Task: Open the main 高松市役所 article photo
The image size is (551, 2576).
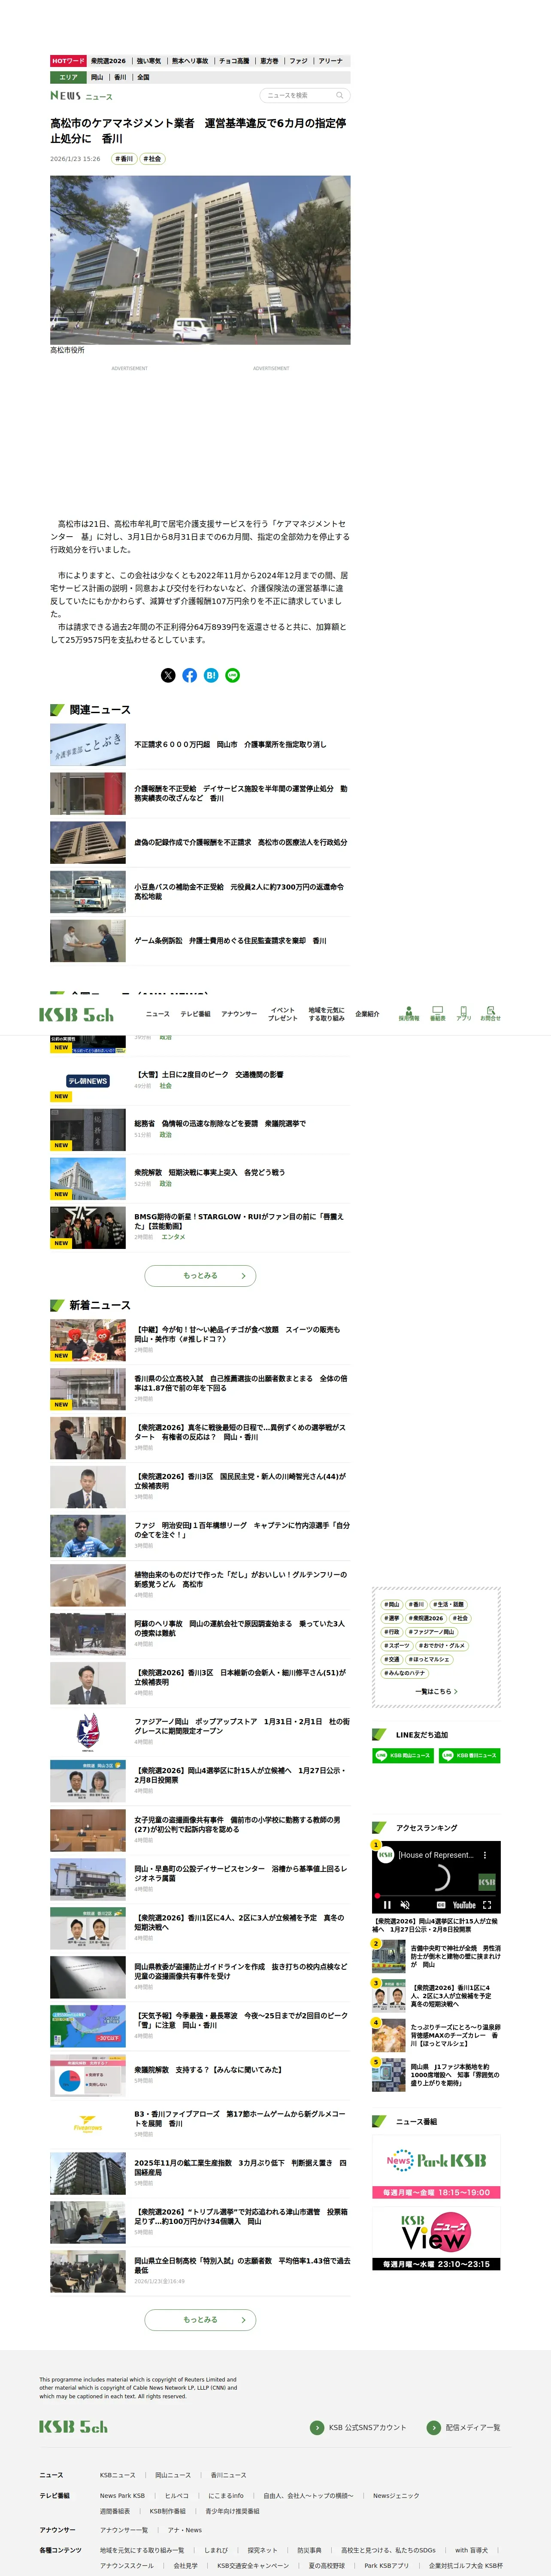Action: [x=200, y=260]
